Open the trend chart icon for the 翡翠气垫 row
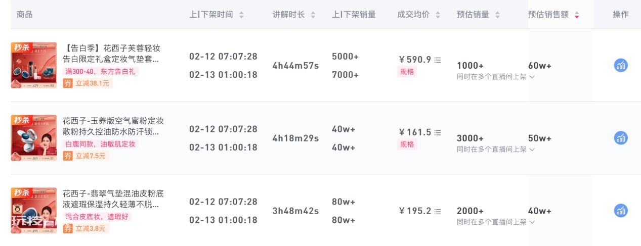Screen dimensions: 641x246 point(621,211)
